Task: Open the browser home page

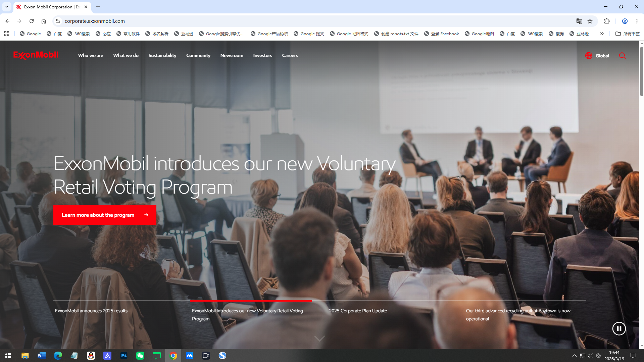Action: click(44, 21)
